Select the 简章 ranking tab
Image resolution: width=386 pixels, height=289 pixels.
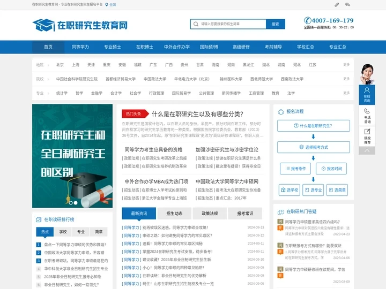click(x=99, y=232)
